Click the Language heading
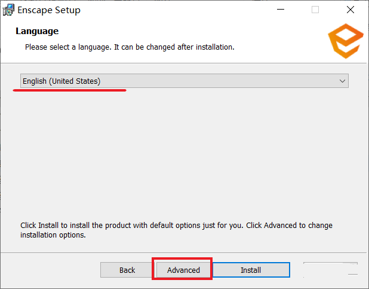Image resolution: width=369 pixels, height=289 pixels. tap(37, 31)
